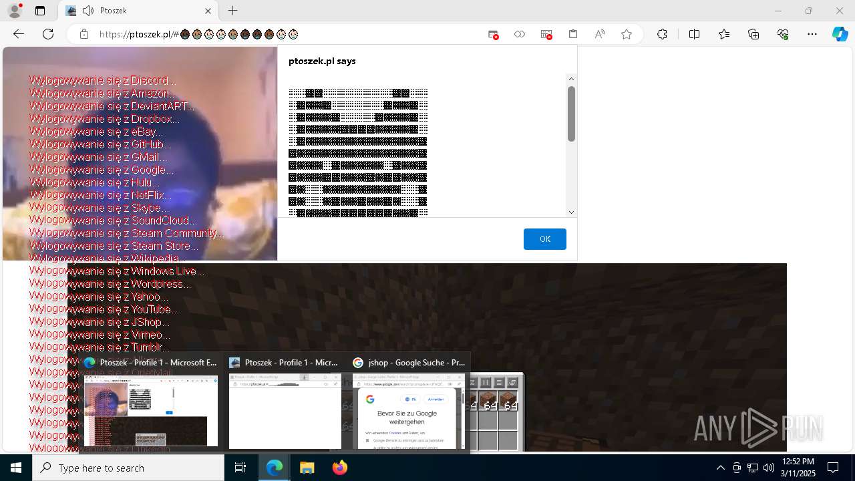Open the clock showing 12:52 PM
This screenshot has width=855, height=481.
pos(798,468)
